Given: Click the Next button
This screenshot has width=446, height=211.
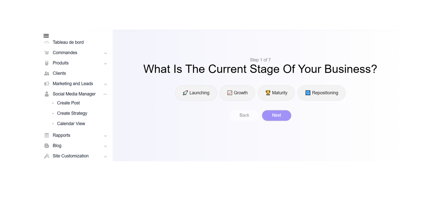Looking at the screenshot, I should point(277,115).
